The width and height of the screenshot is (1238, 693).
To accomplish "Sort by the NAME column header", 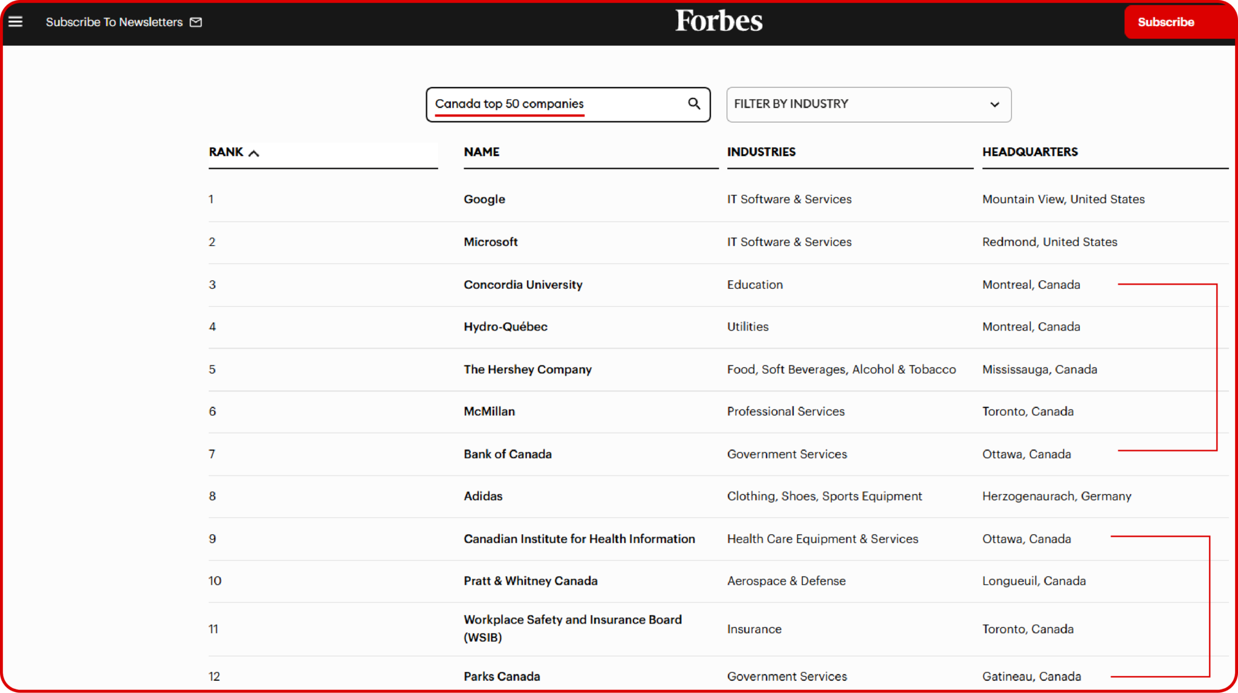I will coord(481,152).
